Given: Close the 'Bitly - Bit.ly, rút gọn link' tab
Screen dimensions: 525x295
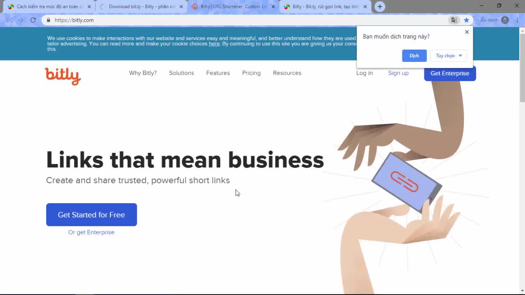Looking at the screenshot, I should pyautogui.click(x=365, y=7).
